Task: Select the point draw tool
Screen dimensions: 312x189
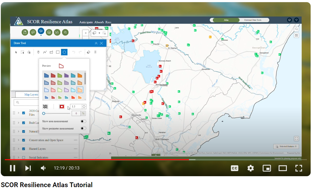Action: tap(38, 52)
